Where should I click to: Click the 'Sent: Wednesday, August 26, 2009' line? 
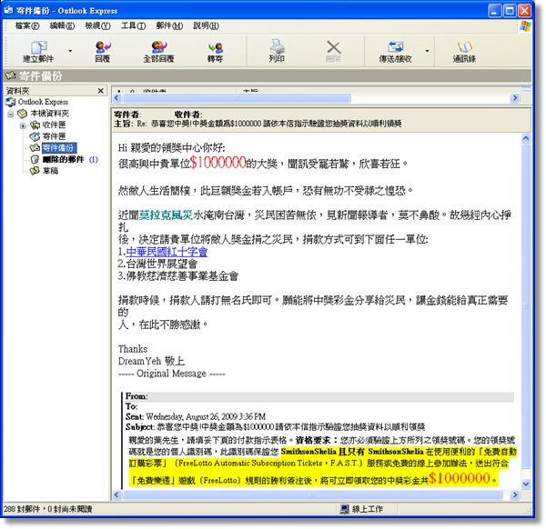(x=196, y=416)
